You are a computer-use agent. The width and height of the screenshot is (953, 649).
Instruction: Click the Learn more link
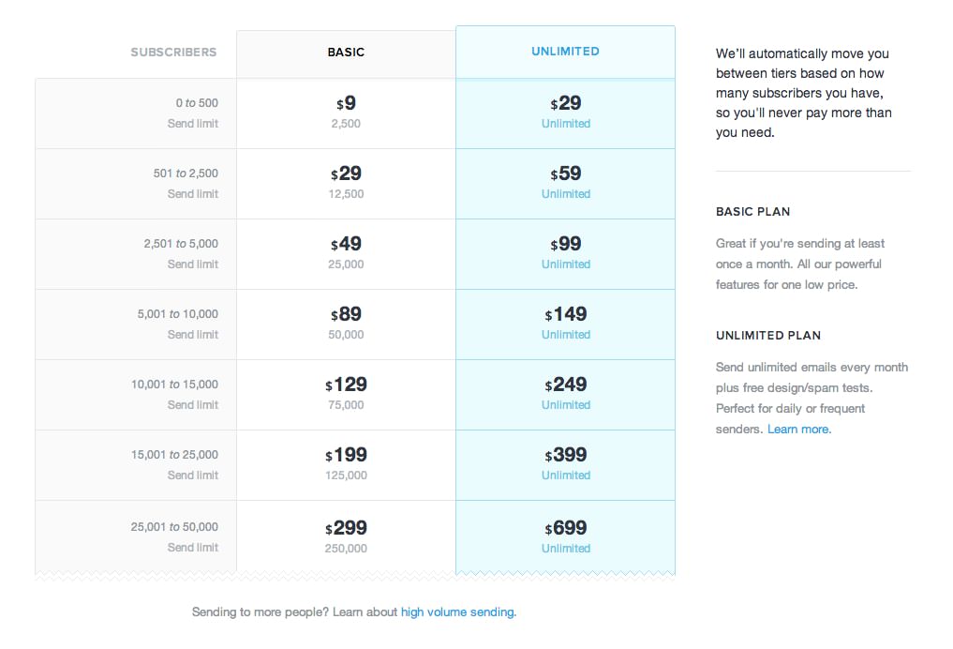(798, 430)
